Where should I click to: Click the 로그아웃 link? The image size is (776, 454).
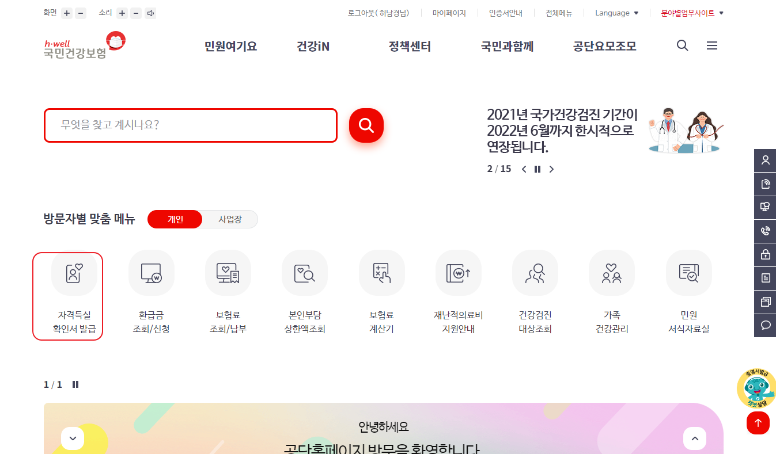tap(378, 13)
